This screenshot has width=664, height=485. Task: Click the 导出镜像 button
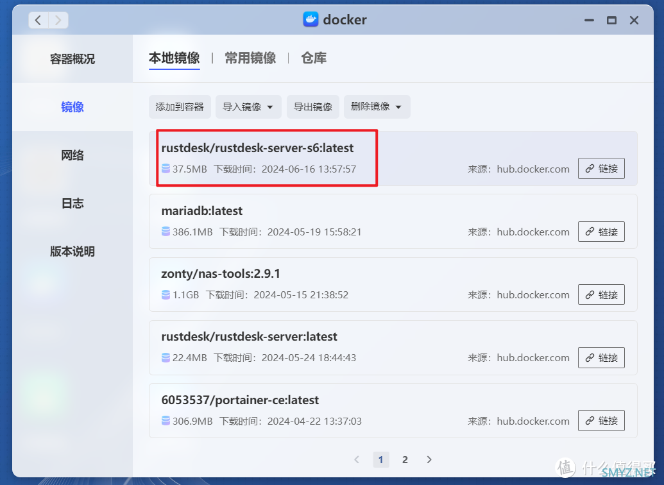click(x=313, y=106)
